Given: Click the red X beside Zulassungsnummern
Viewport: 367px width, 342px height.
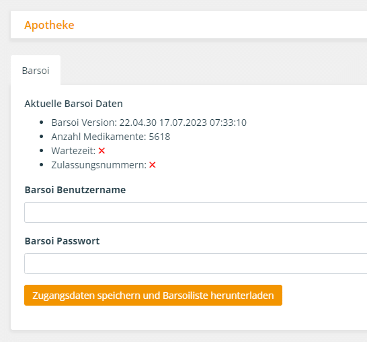Looking at the screenshot, I should click(153, 165).
